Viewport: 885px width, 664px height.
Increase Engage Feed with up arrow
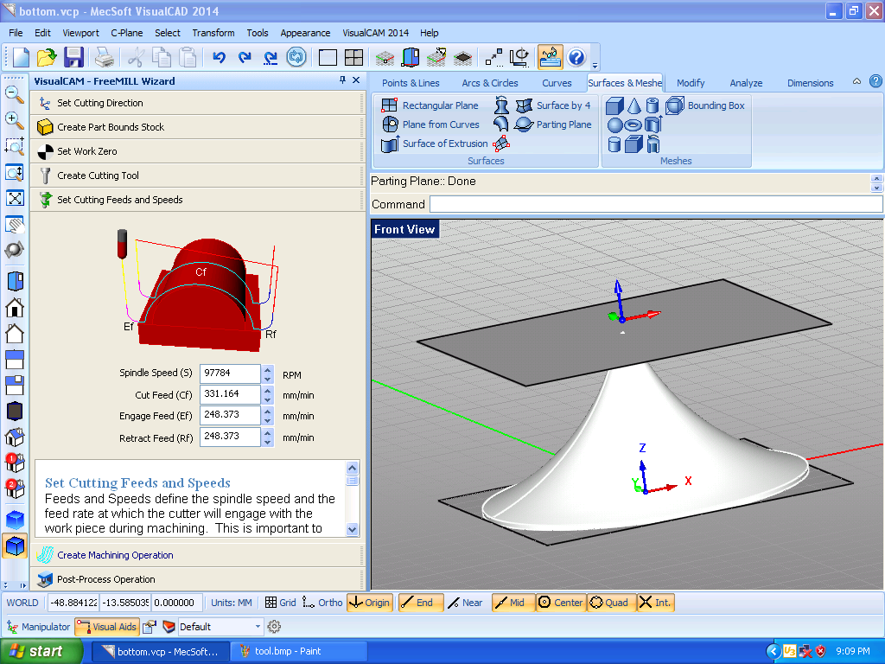pyautogui.click(x=268, y=412)
